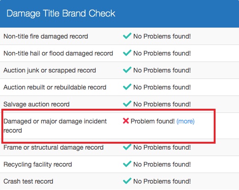This screenshot has width=239, height=190.
Task: Open the (more) link next to Problem found
Action: coord(185,121)
